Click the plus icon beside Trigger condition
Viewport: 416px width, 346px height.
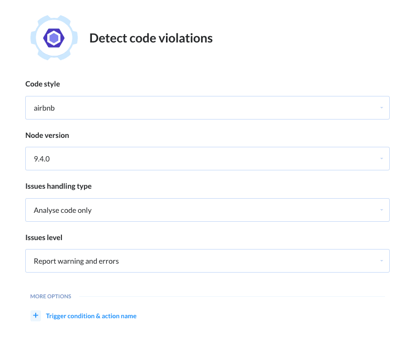click(x=36, y=316)
